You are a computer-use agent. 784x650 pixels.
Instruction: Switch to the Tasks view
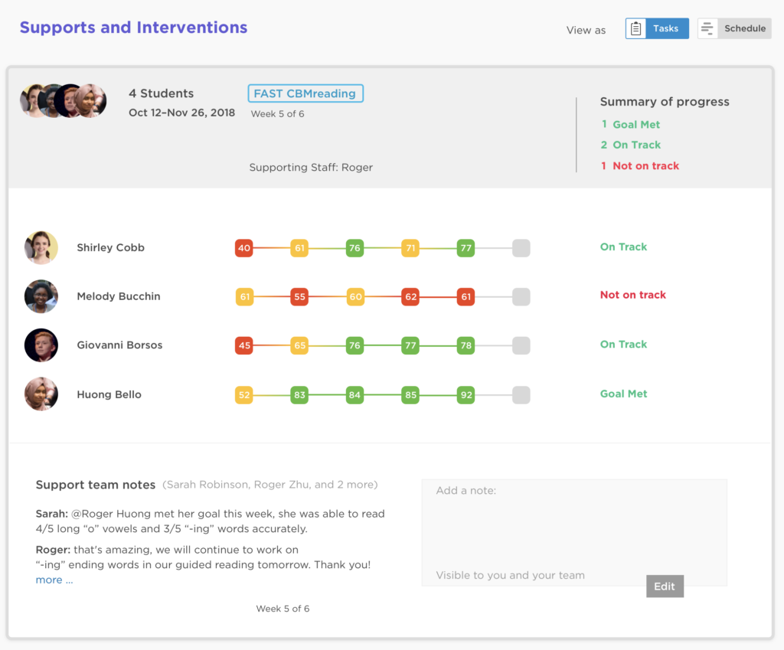pos(665,29)
